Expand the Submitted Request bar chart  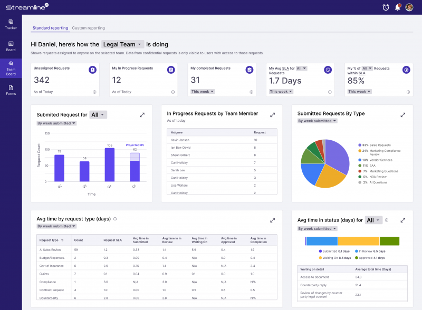click(142, 115)
